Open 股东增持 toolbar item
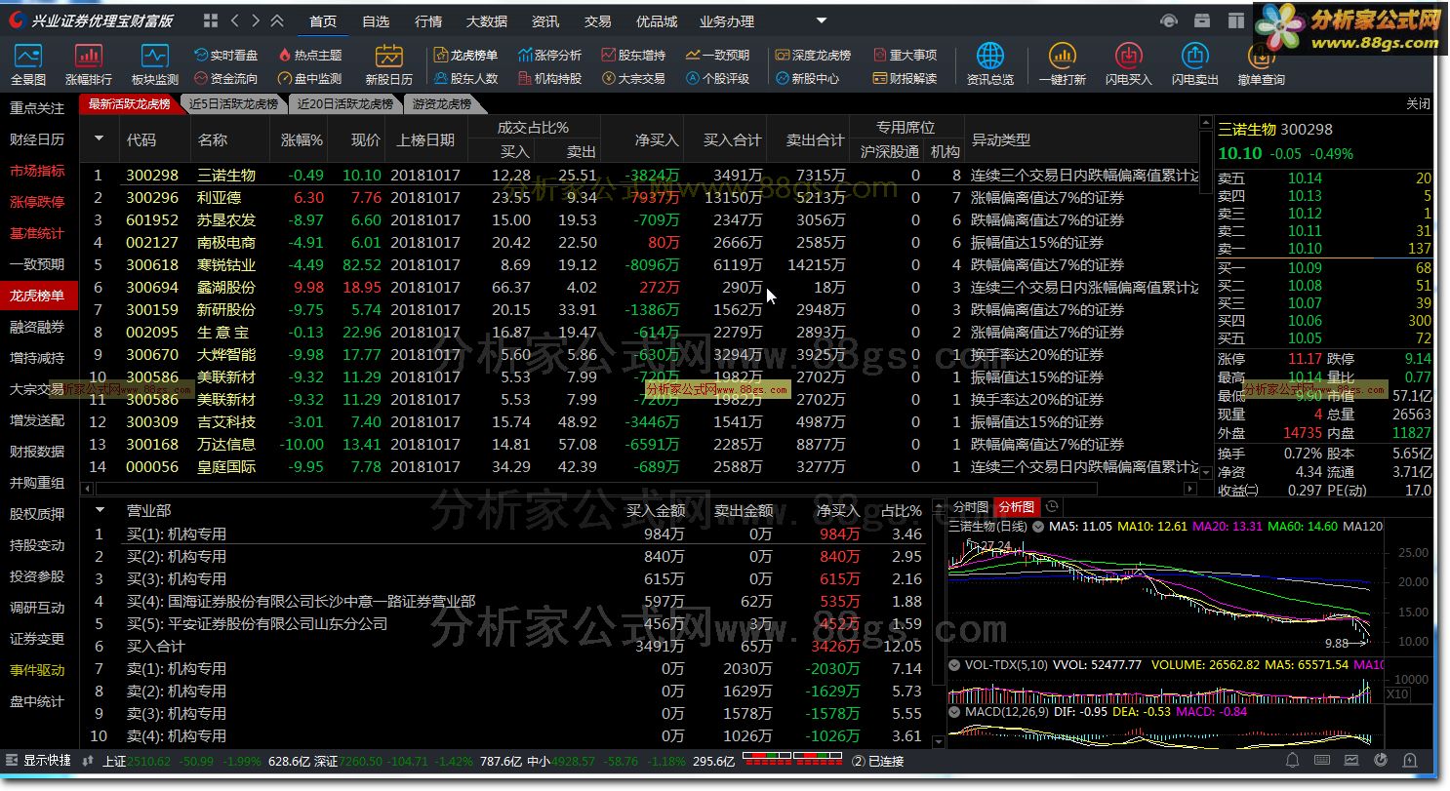This screenshot has width=1450, height=791. (x=634, y=56)
